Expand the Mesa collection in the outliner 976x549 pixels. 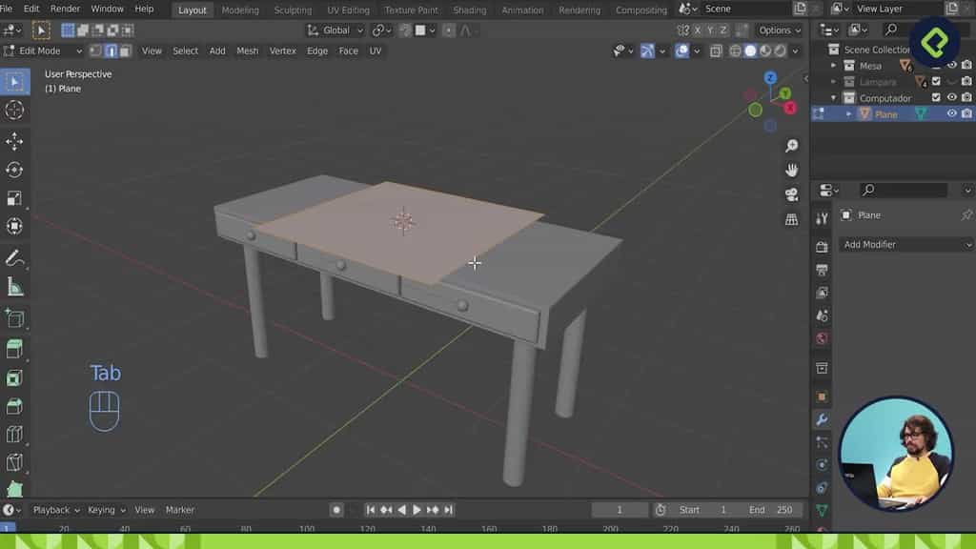coord(834,65)
